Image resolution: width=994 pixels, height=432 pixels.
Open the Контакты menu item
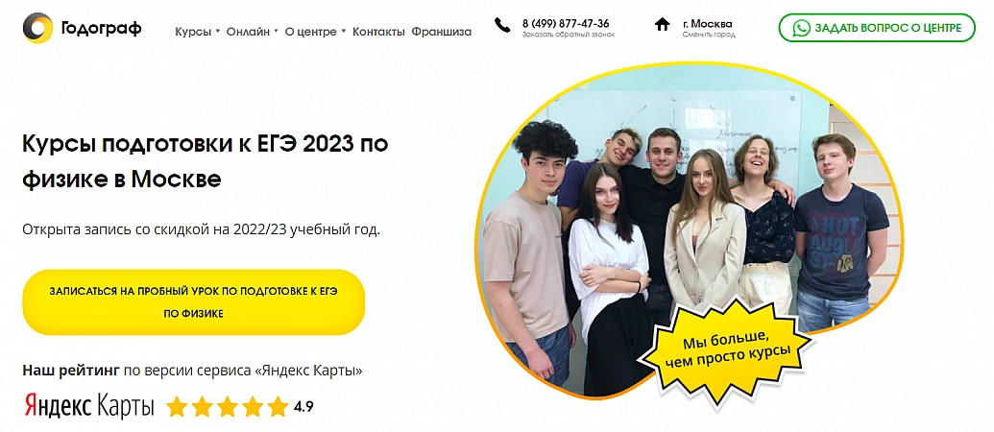[x=378, y=32]
